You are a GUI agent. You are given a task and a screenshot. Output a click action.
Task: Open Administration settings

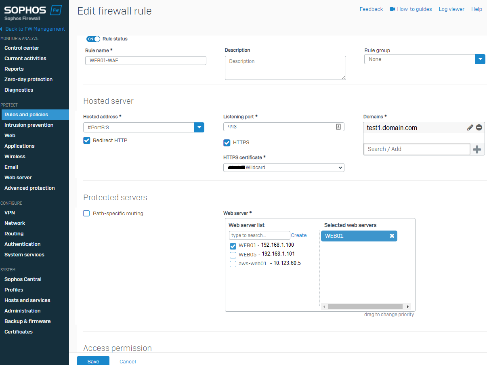click(23, 310)
